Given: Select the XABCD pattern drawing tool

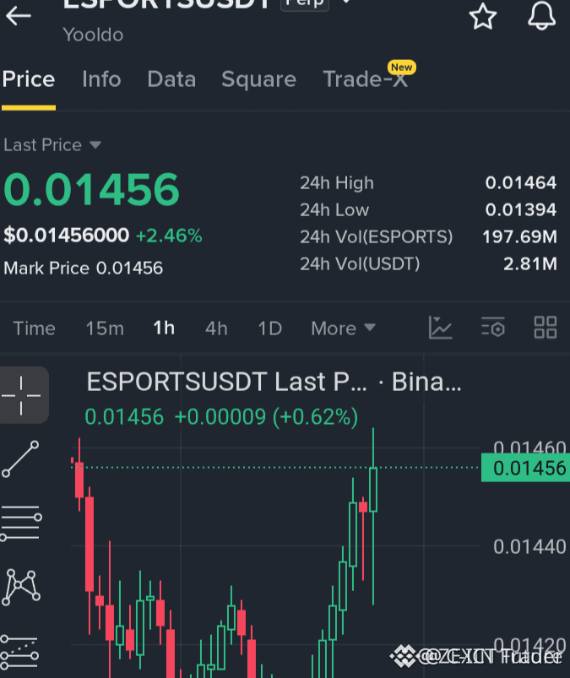Looking at the screenshot, I should coord(21,587).
